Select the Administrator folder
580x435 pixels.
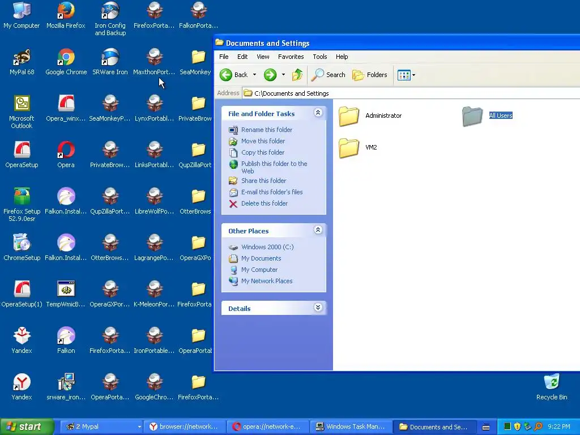(x=370, y=116)
